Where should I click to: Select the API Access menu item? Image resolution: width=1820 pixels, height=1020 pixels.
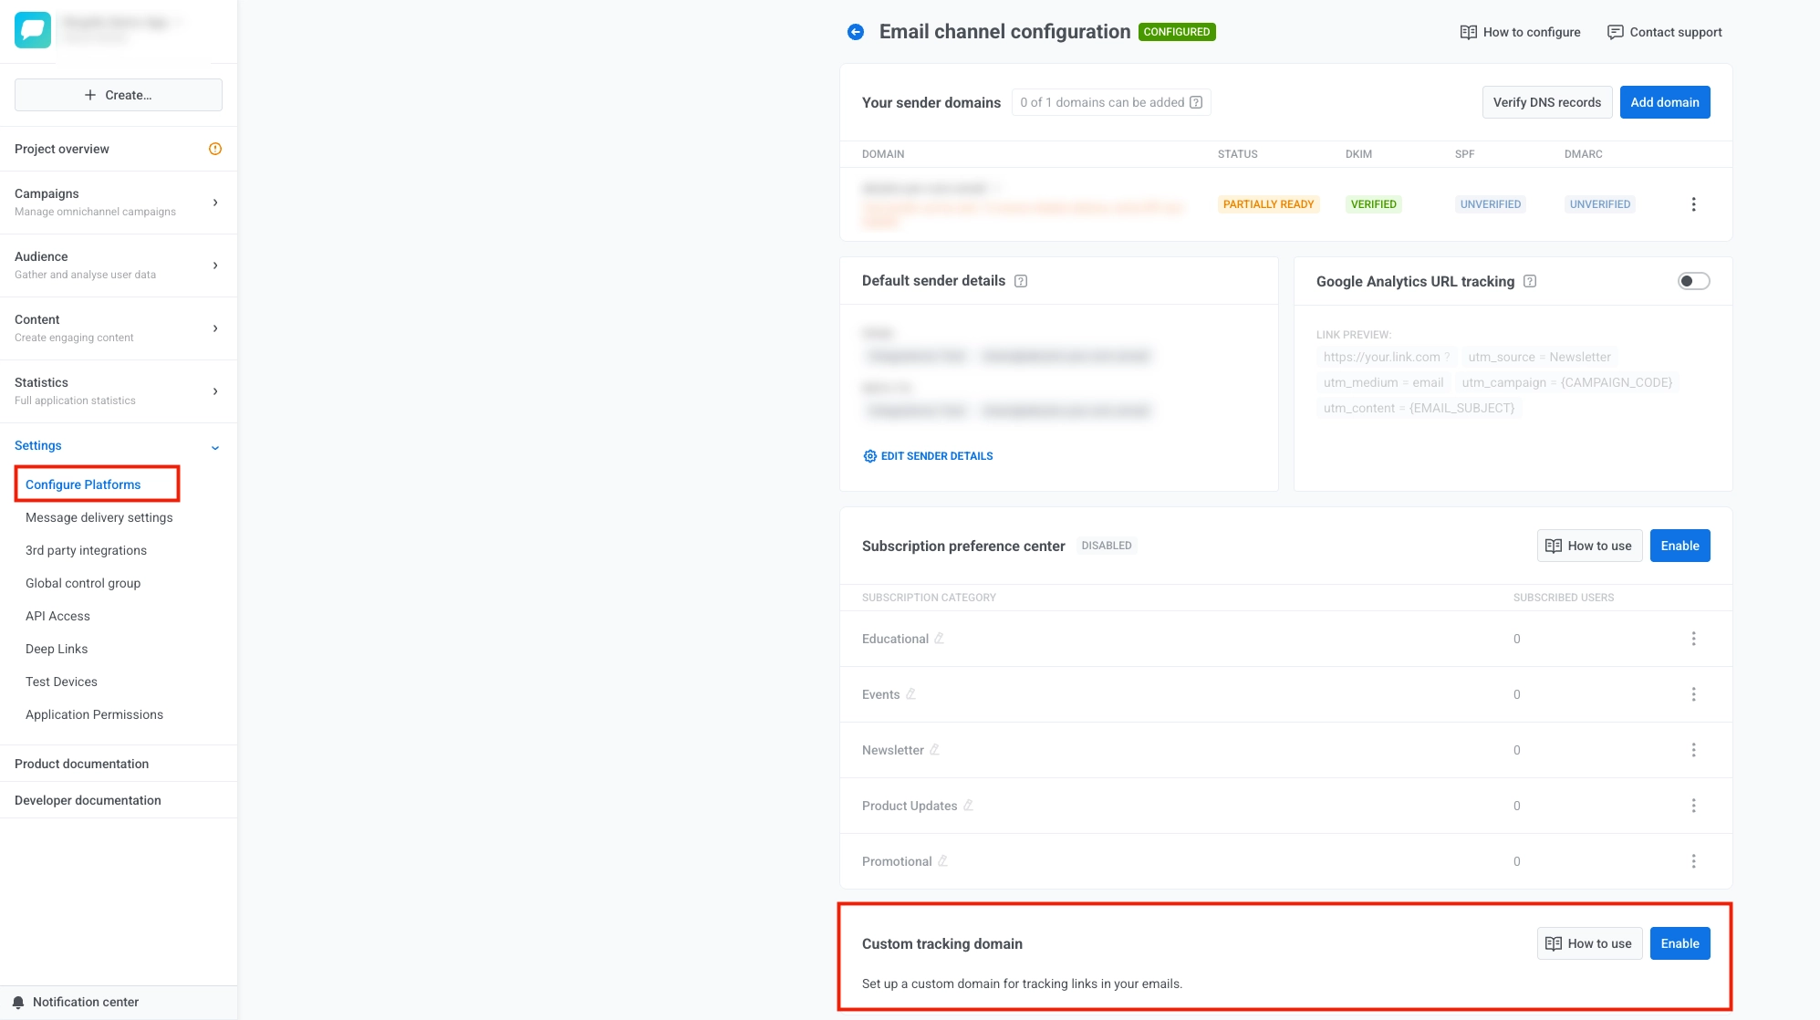coord(57,616)
